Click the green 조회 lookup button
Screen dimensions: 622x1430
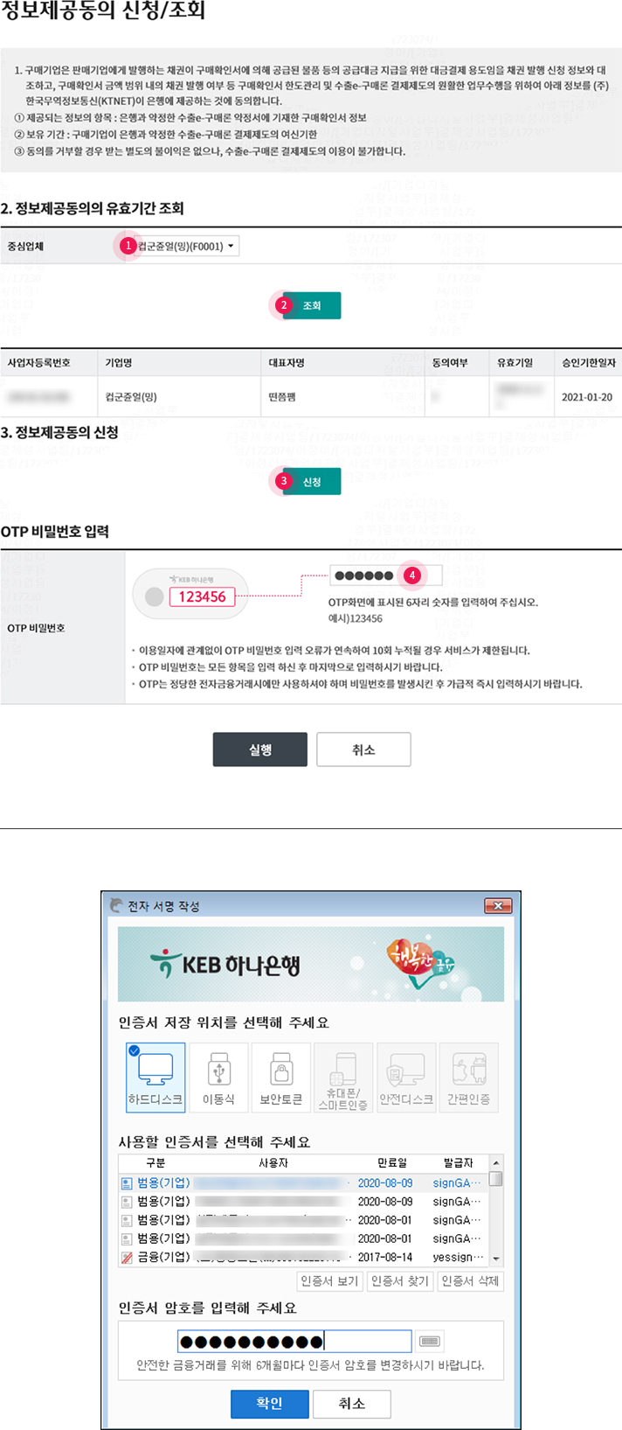pyautogui.click(x=312, y=305)
